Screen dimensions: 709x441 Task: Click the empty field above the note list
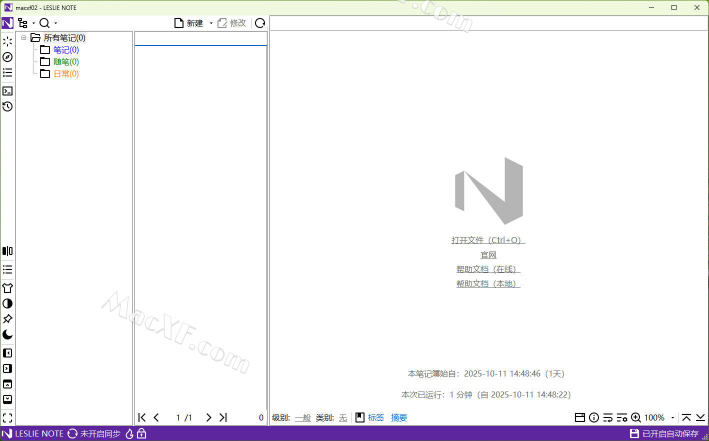pyautogui.click(x=200, y=38)
